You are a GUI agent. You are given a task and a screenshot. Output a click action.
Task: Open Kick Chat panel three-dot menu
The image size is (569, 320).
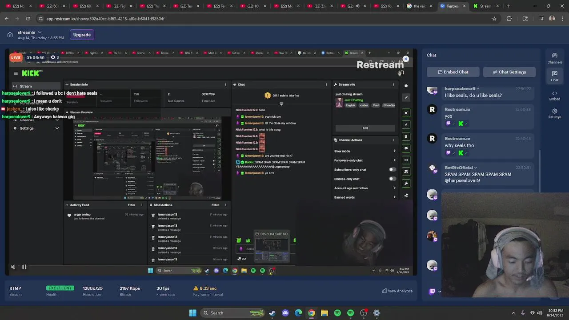point(326,84)
